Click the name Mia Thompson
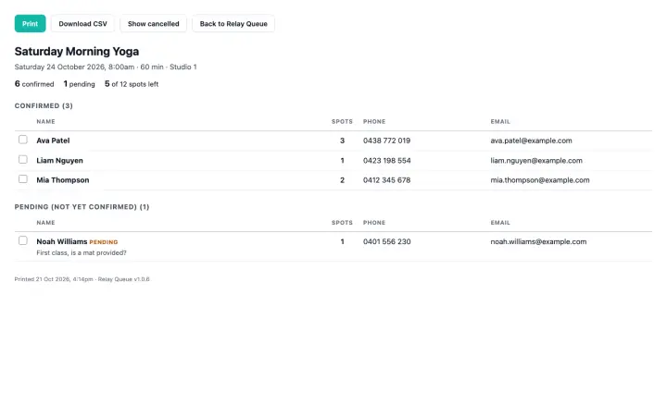This screenshot has height=416, width=667. (63, 180)
